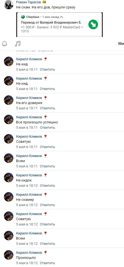The width and height of the screenshot is (124, 267).
Task: Reply to the 'Все произошло успешно' comment
Action: 47,128
